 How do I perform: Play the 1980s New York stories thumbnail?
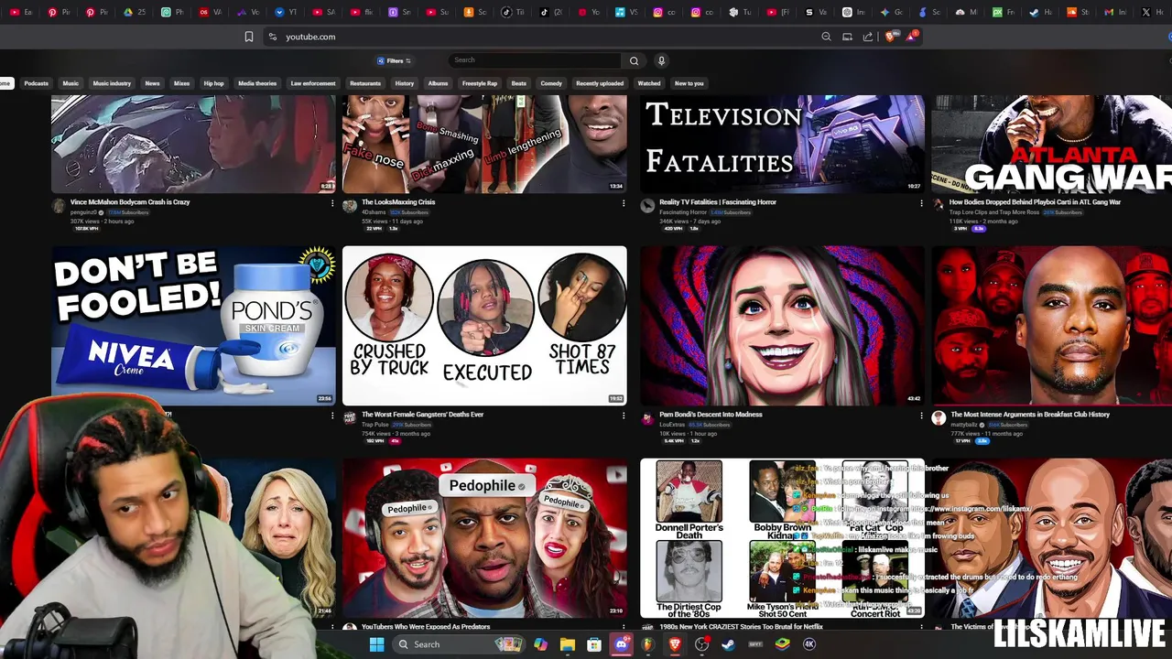pos(782,538)
